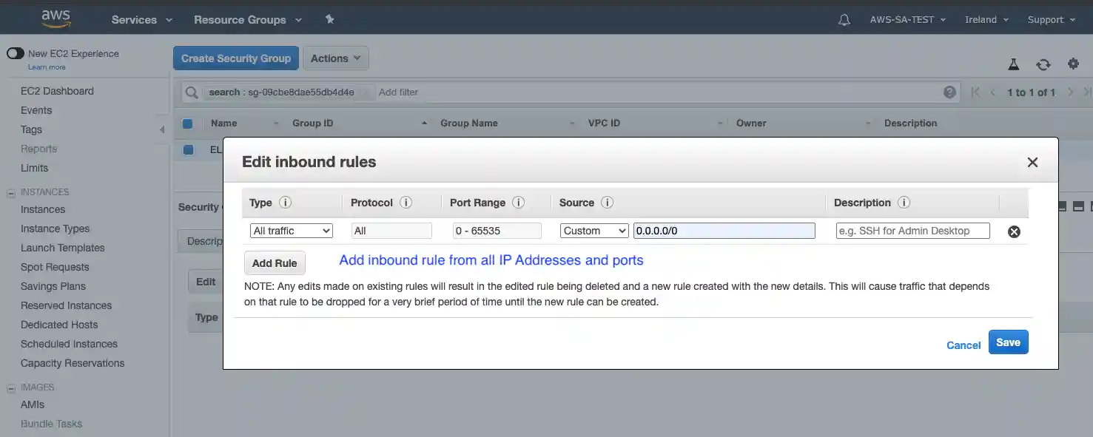The height and width of the screenshot is (437, 1093).
Task: Open EC2 Dashboard
Action: tap(57, 91)
